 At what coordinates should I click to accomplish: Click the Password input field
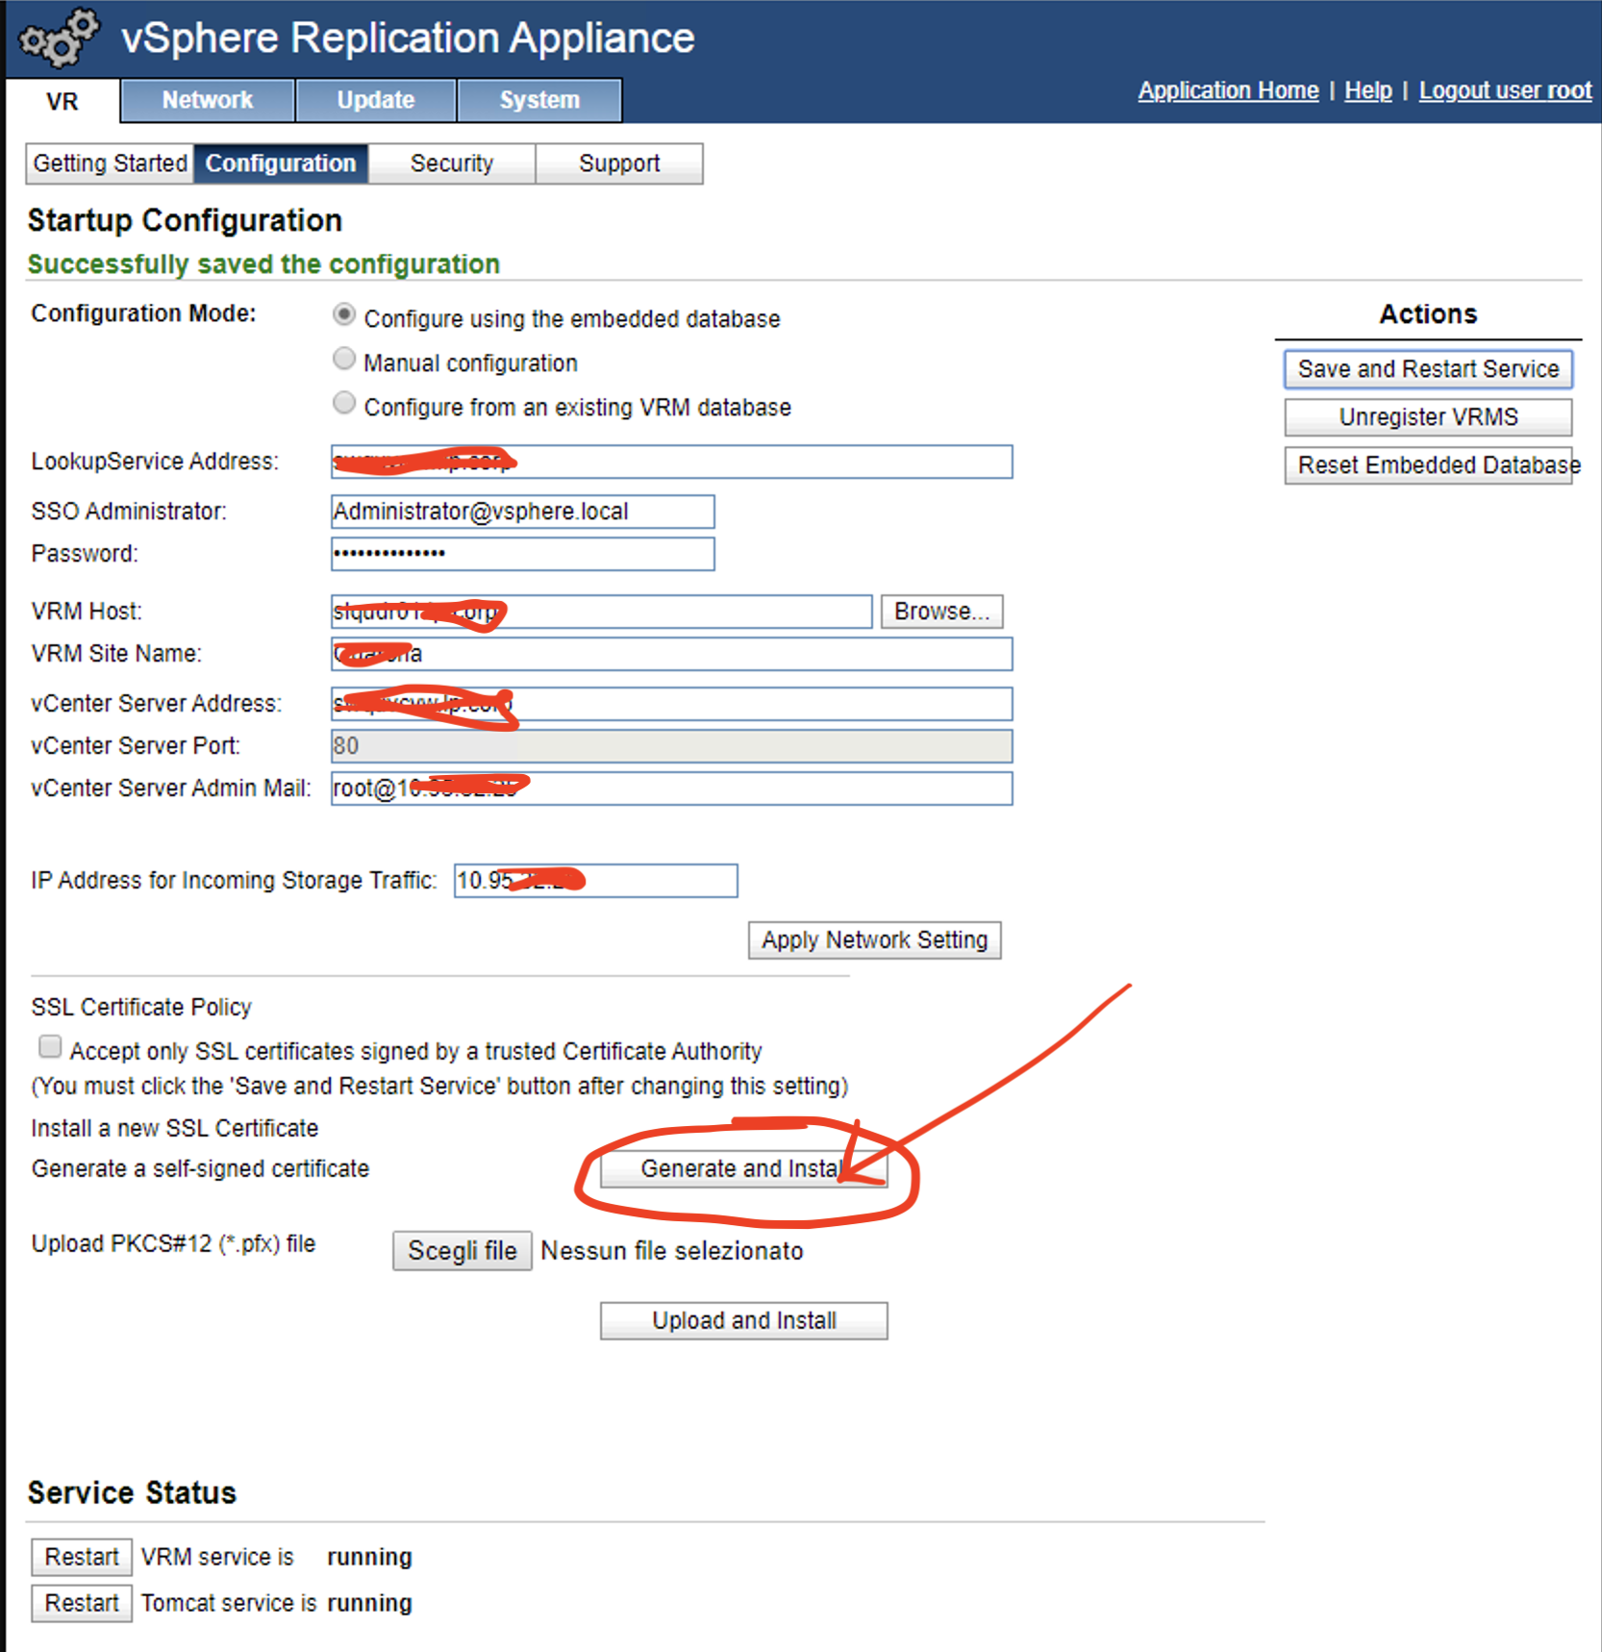(522, 553)
